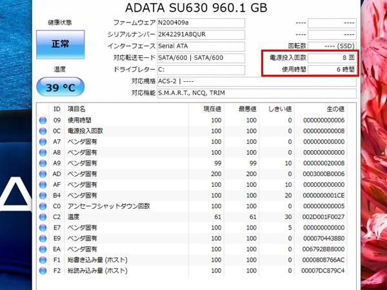Select the アンセーフシャットダウン回数 row

(109, 206)
